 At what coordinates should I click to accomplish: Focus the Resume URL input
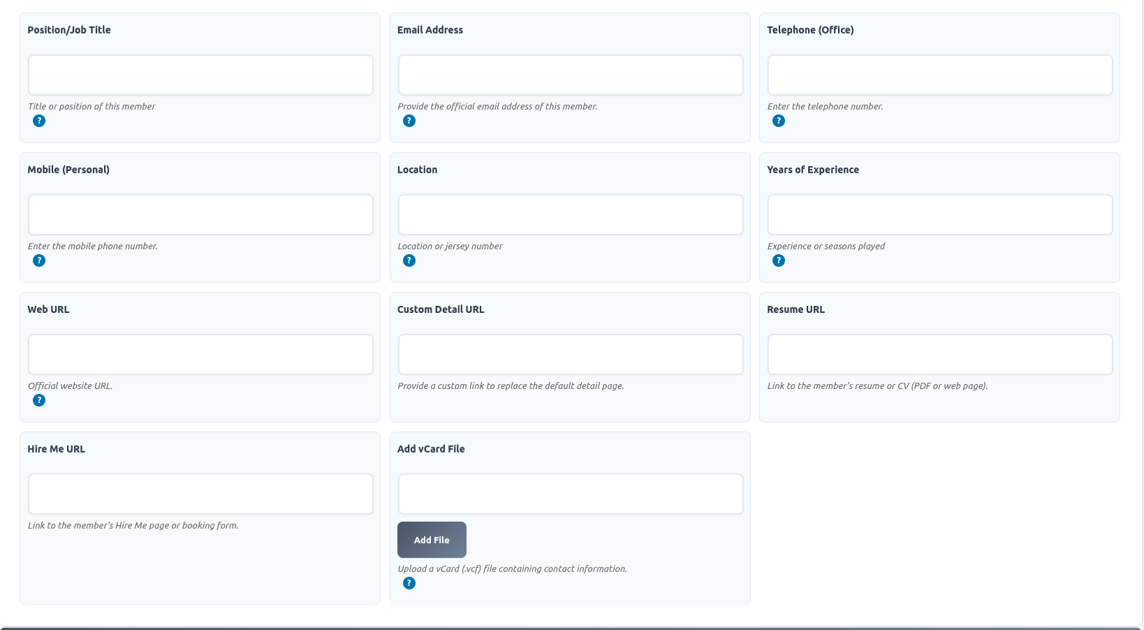939,354
